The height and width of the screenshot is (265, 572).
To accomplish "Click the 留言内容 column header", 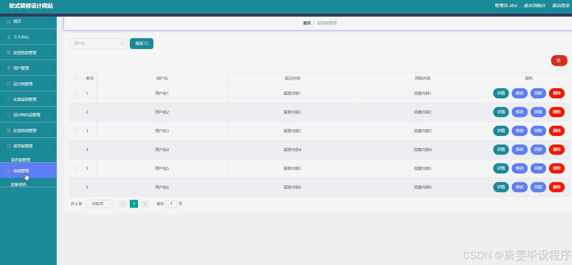I will pyautogui.click(x=292, y=78).
